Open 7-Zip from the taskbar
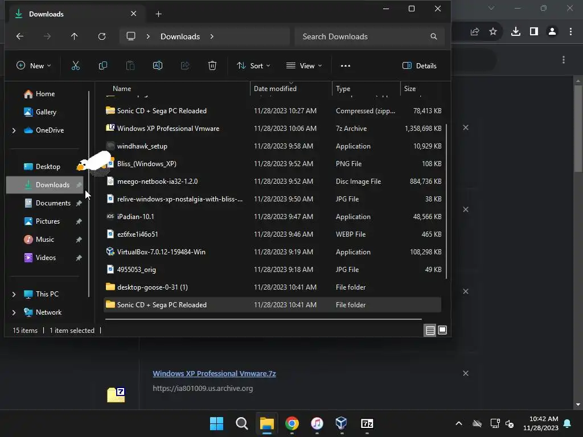The width and height of the screenshot is (583, 437). coord(367,423)
